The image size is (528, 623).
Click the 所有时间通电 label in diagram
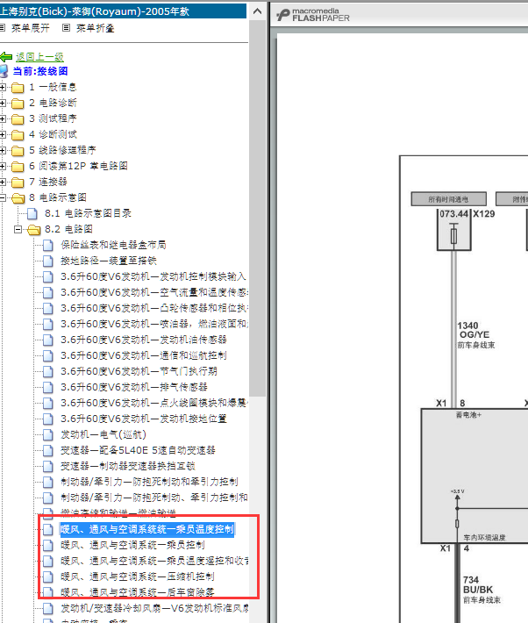click(x=448, y=199)
